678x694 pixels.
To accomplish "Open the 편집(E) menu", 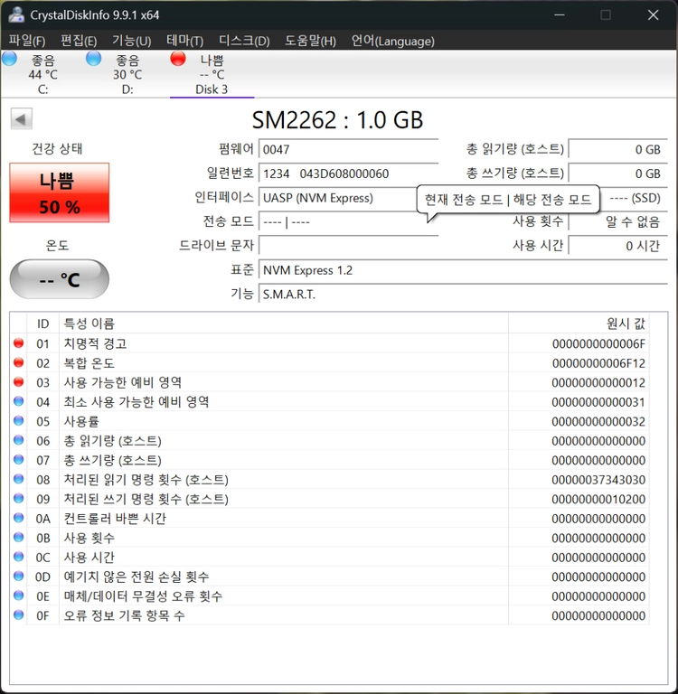I will 79,41.
